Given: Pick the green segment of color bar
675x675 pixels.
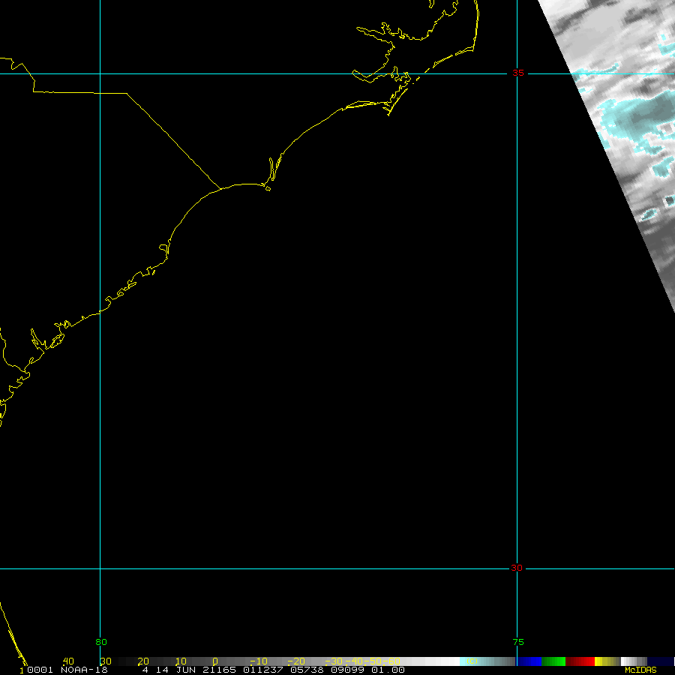Looking at the screenshot, I should (553, 661).
